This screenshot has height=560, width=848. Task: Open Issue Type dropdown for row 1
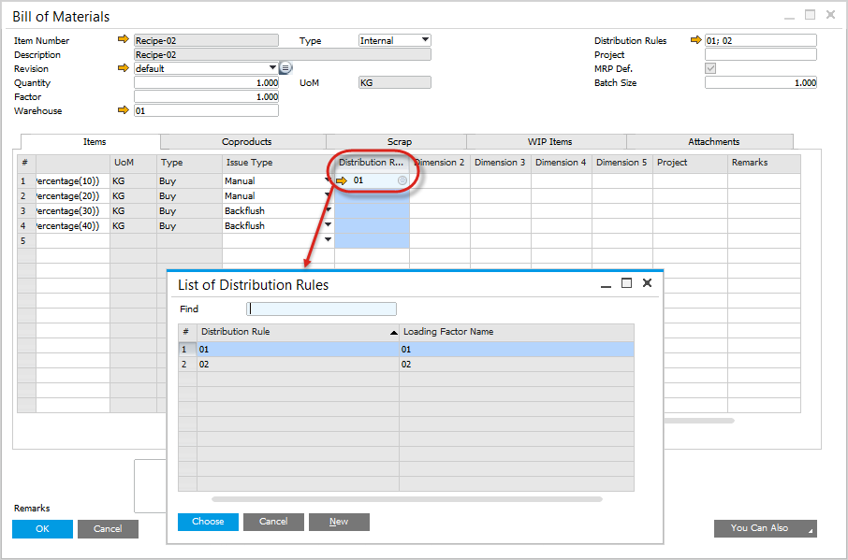pos(328,180)
